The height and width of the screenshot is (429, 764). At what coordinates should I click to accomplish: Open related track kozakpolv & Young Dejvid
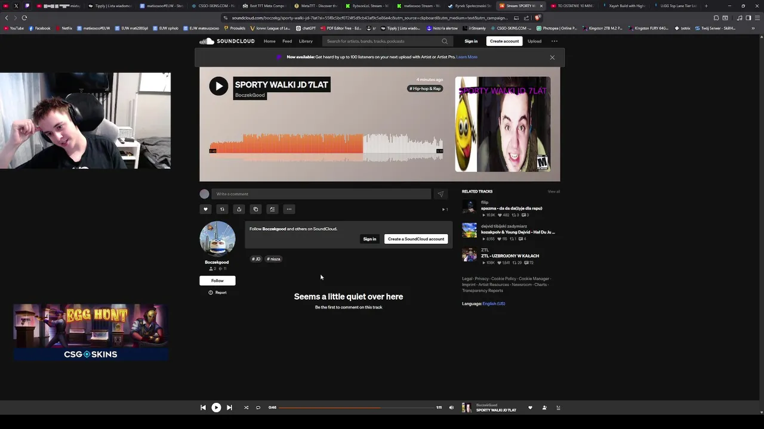pyautogui.click(x=517, y=232)
